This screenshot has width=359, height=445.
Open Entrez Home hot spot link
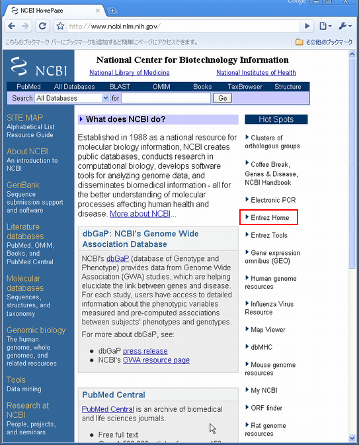point(270,218)
